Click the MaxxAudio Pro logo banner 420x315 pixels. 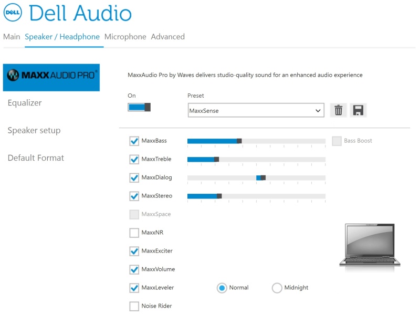51,77
